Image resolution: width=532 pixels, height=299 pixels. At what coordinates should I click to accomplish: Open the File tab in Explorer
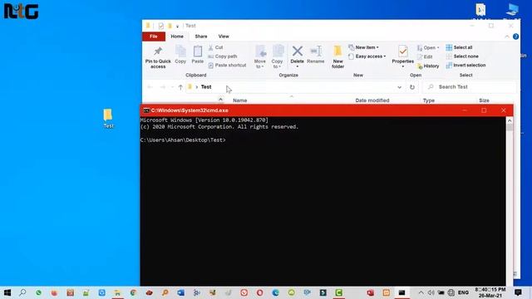pyautogui.click(x=154, y=37)
